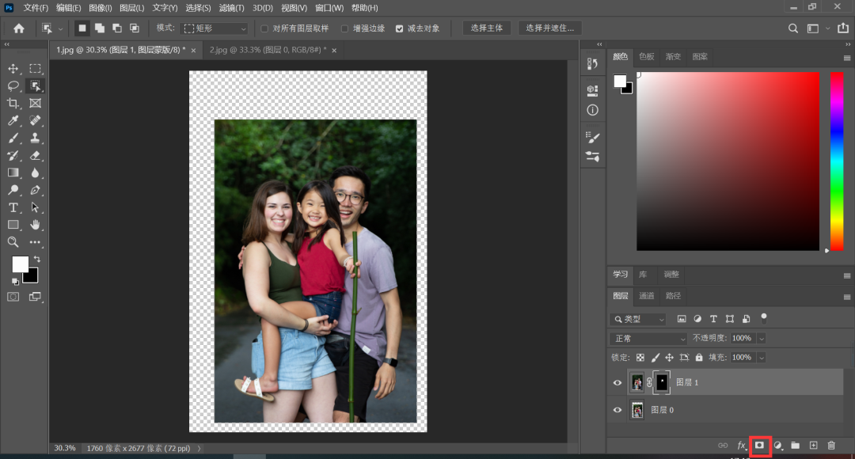The height and width of the screenshot is (459, 855).
Task: Select the Zoom tool
Action: 13,242
